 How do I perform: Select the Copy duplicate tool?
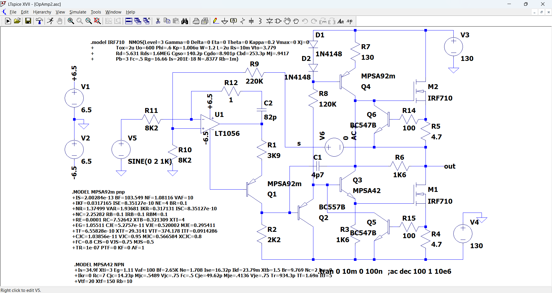tap(167, 21)
